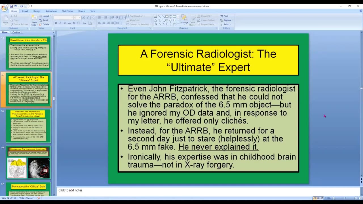Open the Animations ribbon tab
This screenshot has width=363, height=204.
51,11
